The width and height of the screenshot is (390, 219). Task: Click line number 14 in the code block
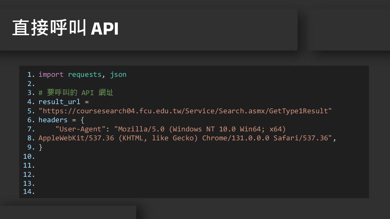(x=29, y=192)
